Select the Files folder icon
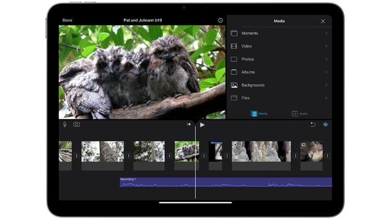 tap(234, 98)
